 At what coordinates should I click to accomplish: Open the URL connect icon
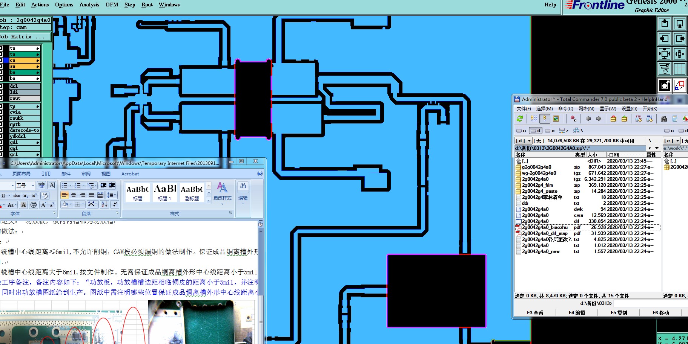coord(650,119)
